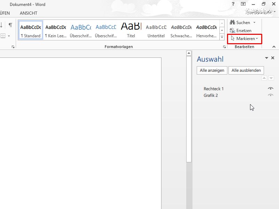The image size is (279, 209).
Task: Click the Ersetzen replace icon
Action: click(x=232, y=30)
